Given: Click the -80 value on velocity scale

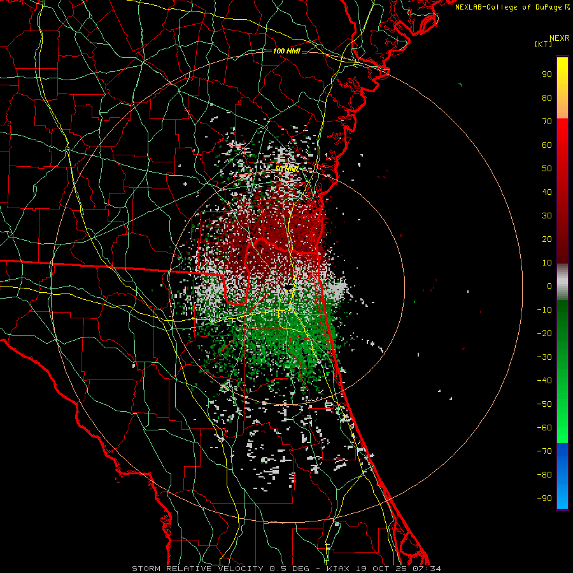Looking at the screenshot, I should [544, 475].
